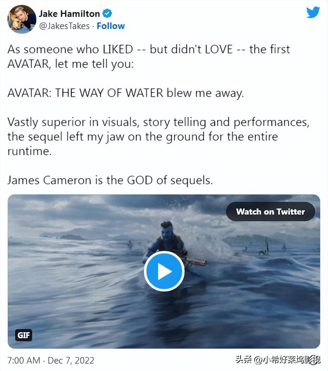Image resolution: width=328 pixels, height=371 pixels.
Task: Open the 7:00 AM · Dec 7, 2022 timestamp
Action: [x=51, y=360]
